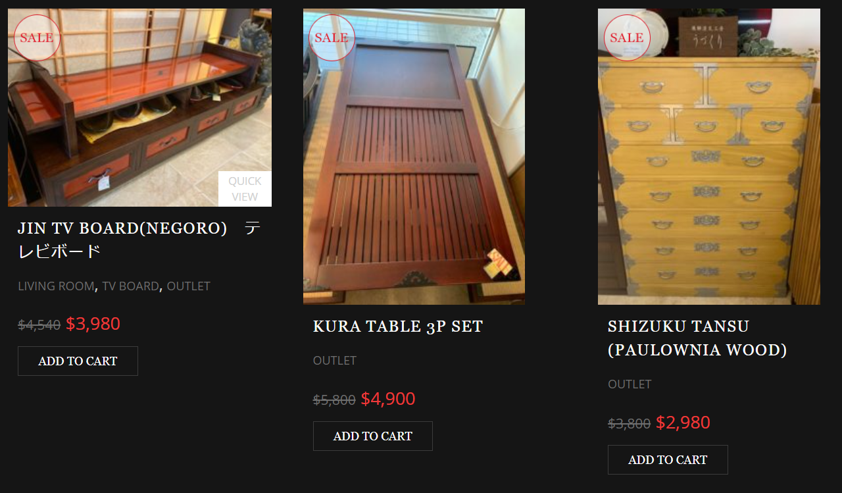
Task: Open the Jin TV Board product photo
Action: (x=139, y=107)
